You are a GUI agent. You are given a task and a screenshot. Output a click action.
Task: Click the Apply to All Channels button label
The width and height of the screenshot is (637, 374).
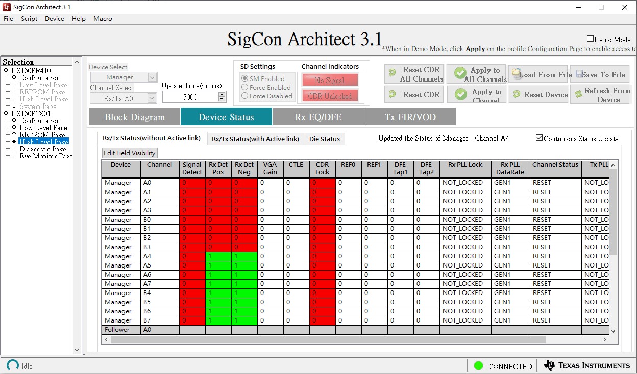coord(485,75)
